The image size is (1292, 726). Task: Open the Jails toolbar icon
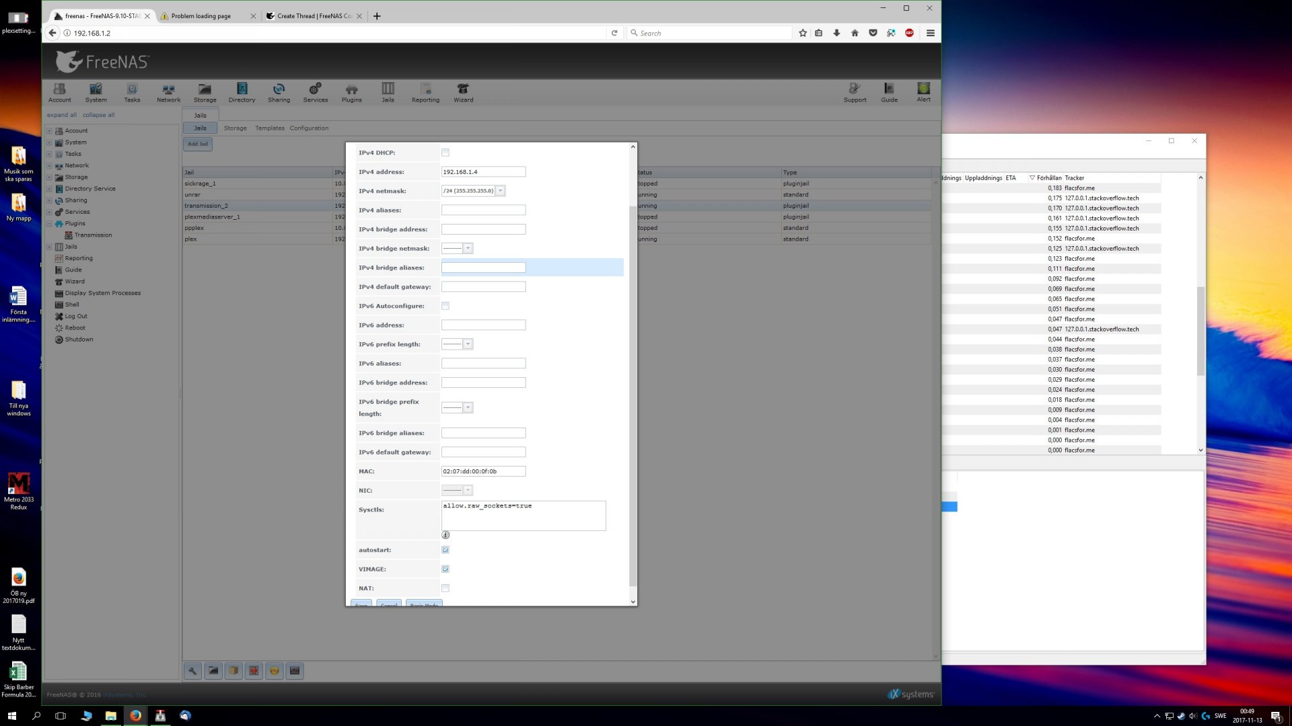tap(388, 93)
